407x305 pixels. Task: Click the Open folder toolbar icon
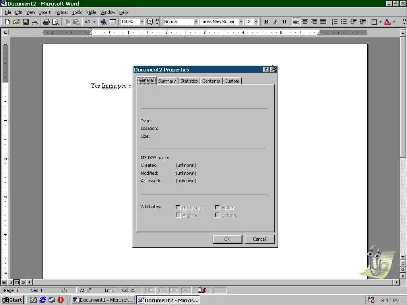pyautogui.click(x=16, y=22)
